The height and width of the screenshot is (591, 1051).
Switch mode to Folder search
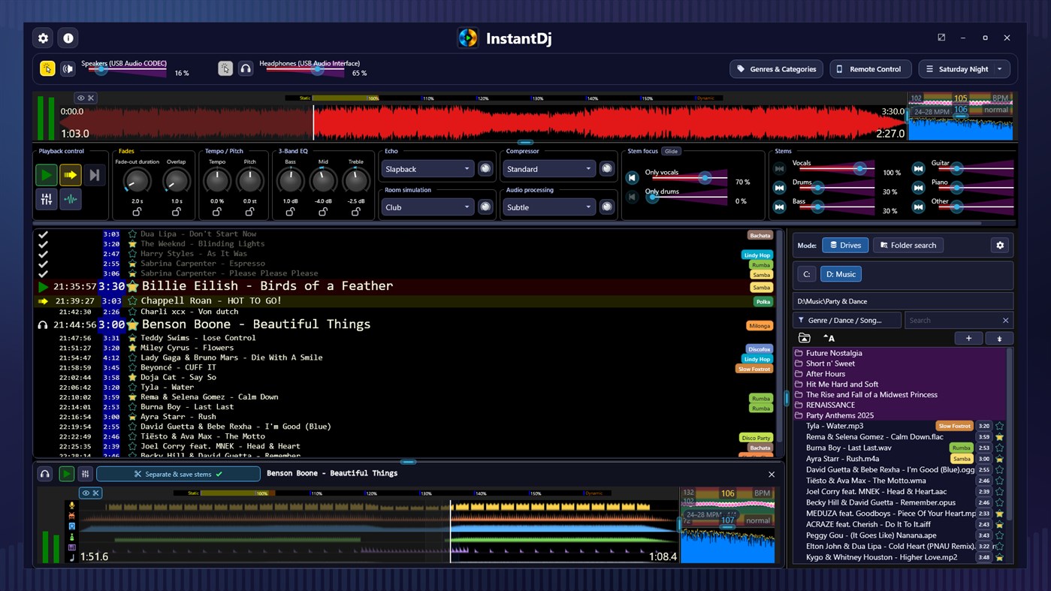coord(908,246)
